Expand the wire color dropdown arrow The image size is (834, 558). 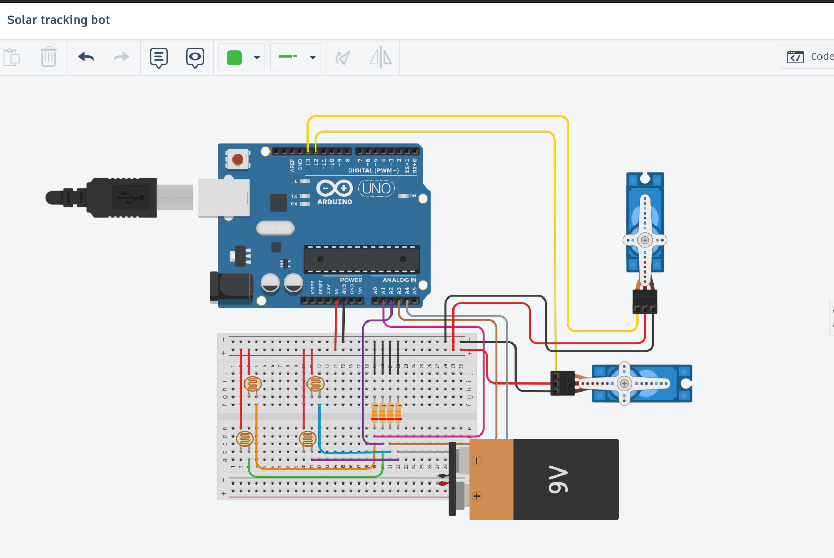tap(256, 57)
